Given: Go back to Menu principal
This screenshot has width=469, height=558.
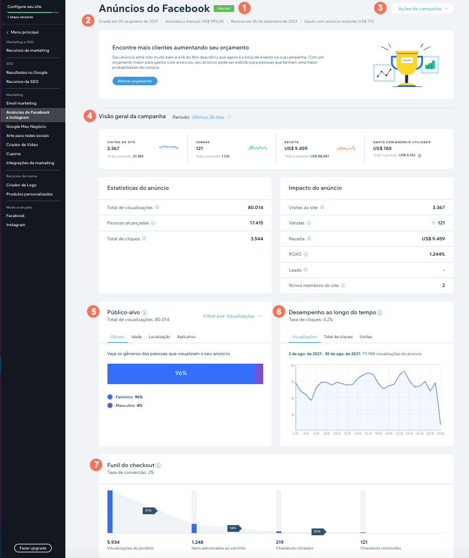Looking at the screenshot, I should (x=24, y=32).
